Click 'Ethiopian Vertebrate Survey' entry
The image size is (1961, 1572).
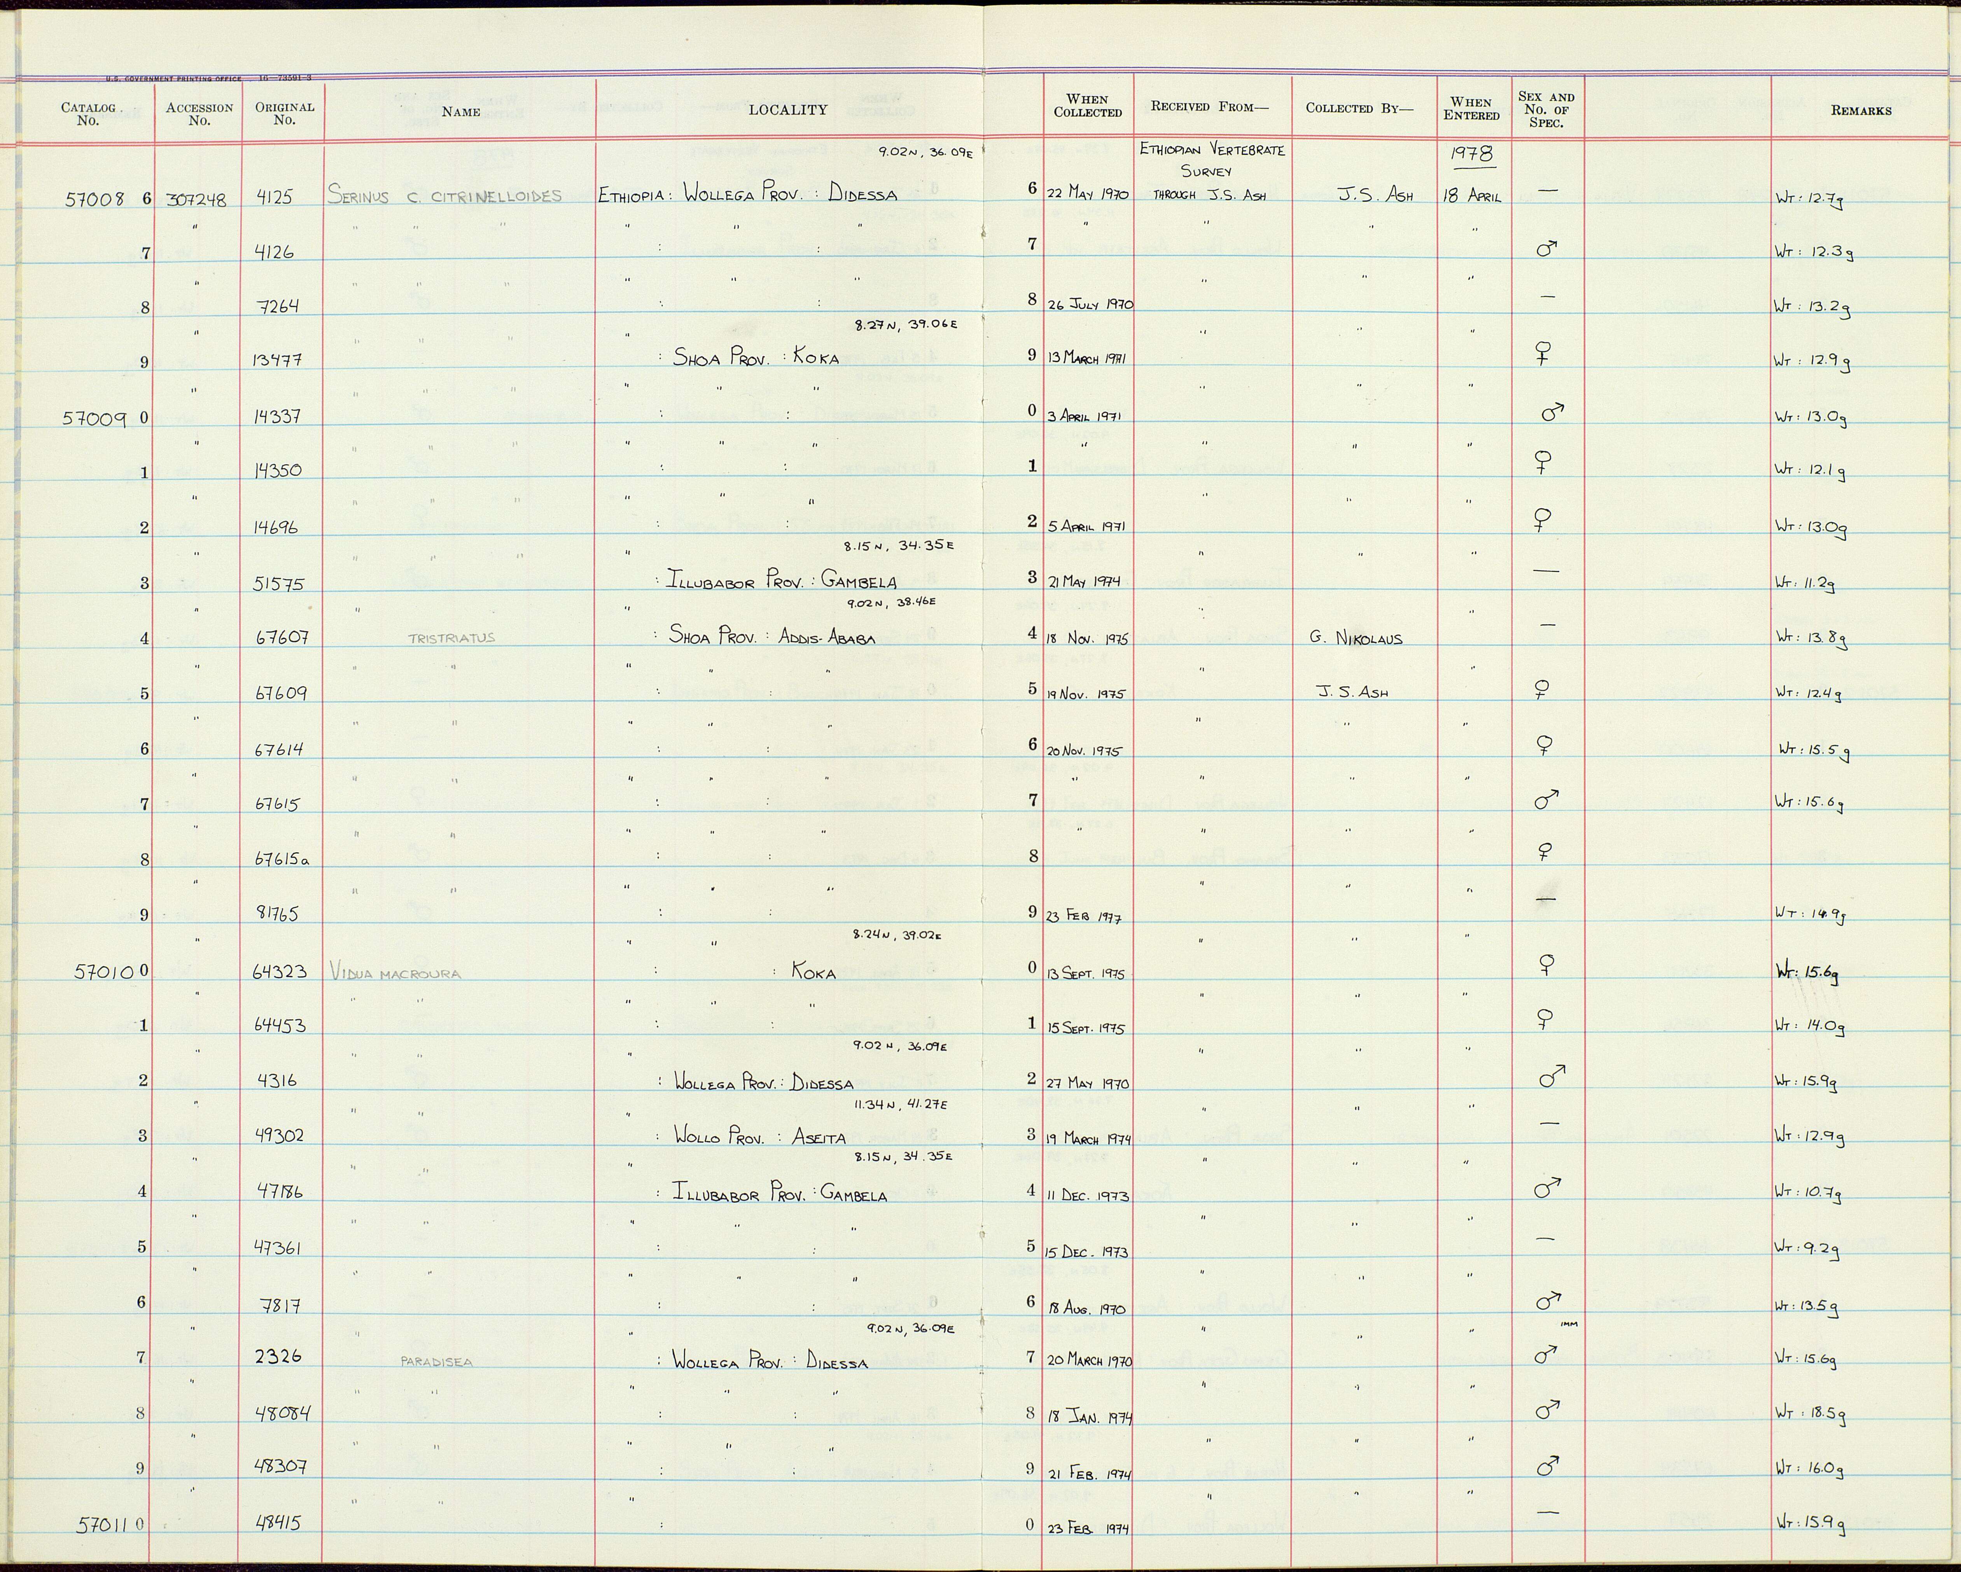click(x=1212, y=160)
